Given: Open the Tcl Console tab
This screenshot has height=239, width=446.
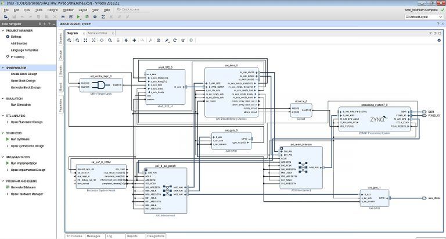Looking at the screenshot, I should click(x=74, y=236).
